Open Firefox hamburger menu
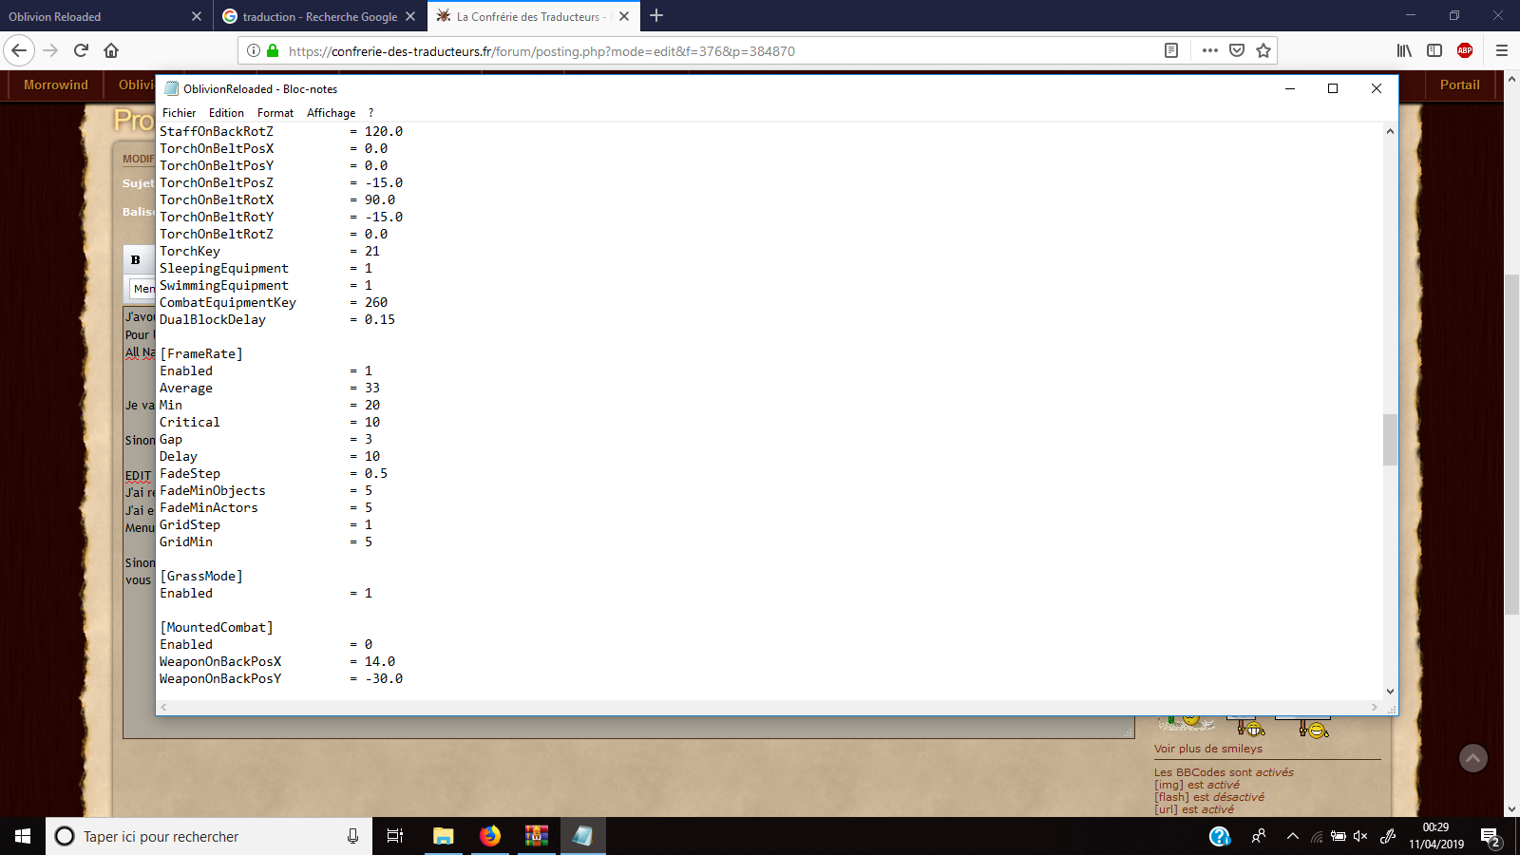This screenshot has height=855, width=1520. point(1502,50)
